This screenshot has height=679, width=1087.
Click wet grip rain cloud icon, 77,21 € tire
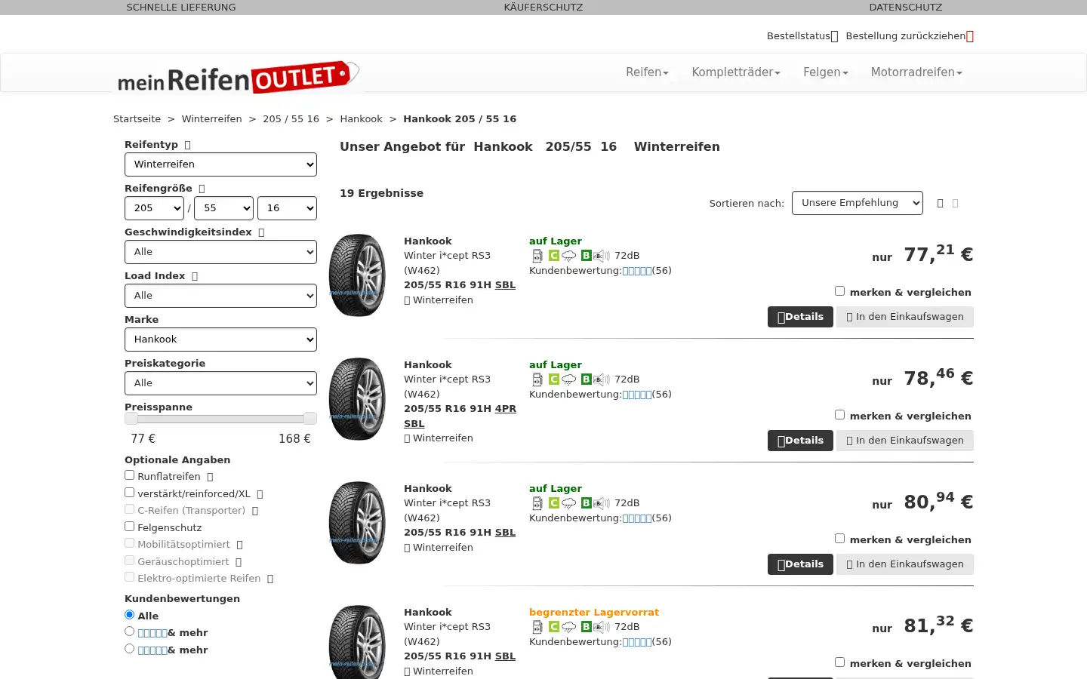click(569, 256)
